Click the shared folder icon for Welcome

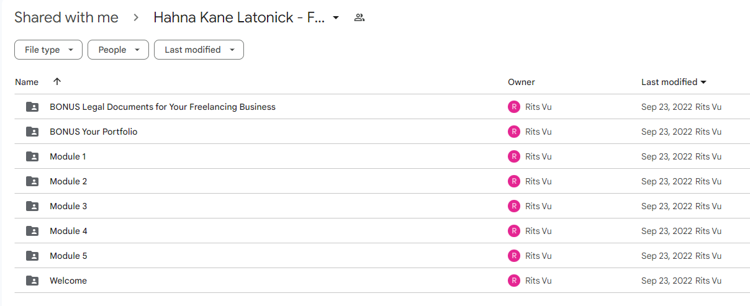(32, 281)
